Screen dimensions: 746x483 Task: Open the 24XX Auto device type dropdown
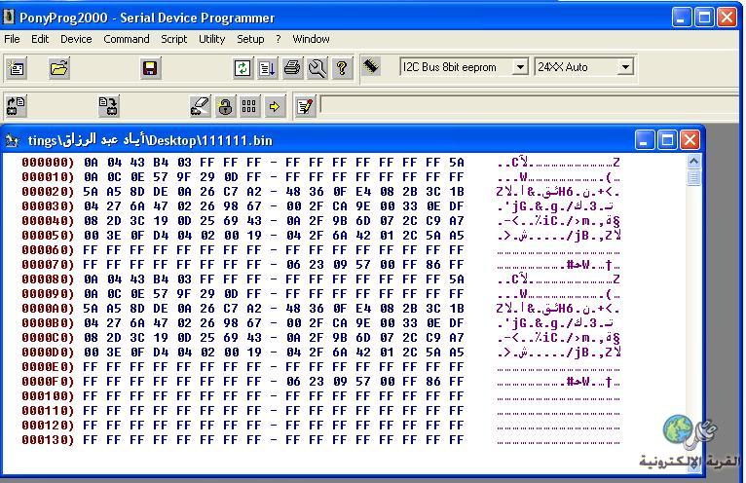[625, 67]
